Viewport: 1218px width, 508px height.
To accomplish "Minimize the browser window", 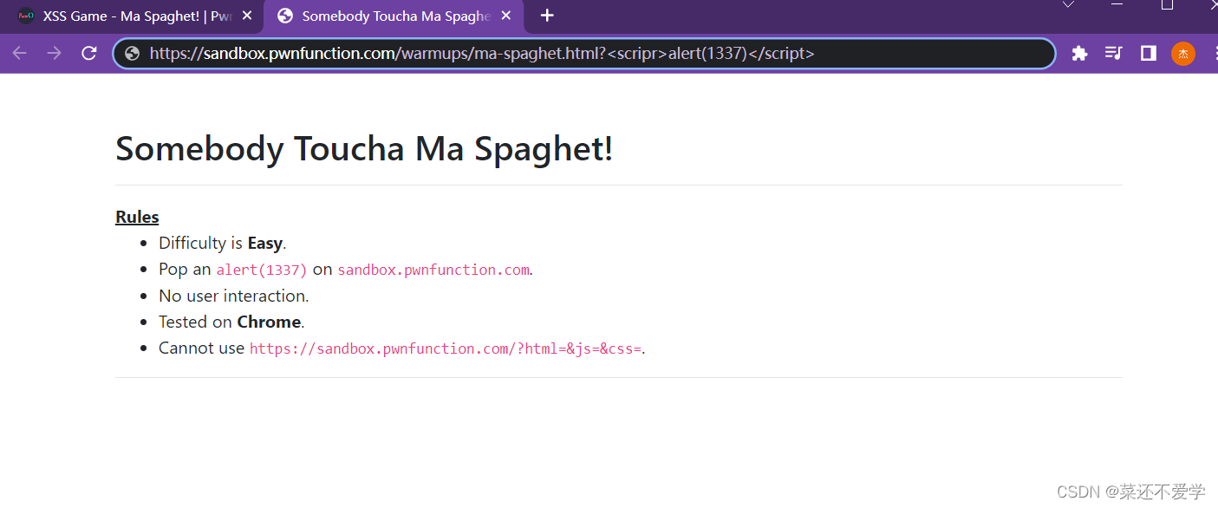I will (x=1117, y=4).
